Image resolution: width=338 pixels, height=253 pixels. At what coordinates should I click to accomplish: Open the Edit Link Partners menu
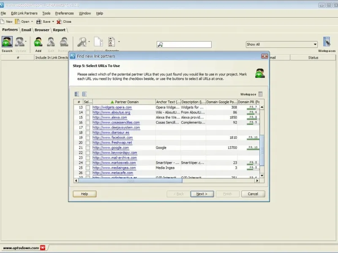click(x=24, y=13)
